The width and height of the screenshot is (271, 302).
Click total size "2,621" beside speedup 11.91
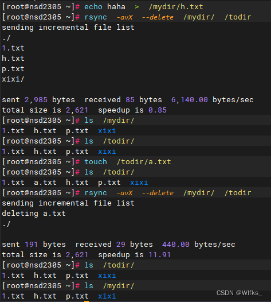pyautogui.click(x=77, y=255)
